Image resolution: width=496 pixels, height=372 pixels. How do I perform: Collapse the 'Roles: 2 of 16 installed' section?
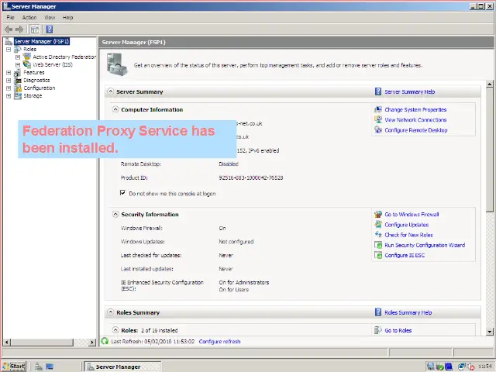115,330
